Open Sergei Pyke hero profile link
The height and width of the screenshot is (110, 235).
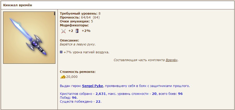[93, 86]
